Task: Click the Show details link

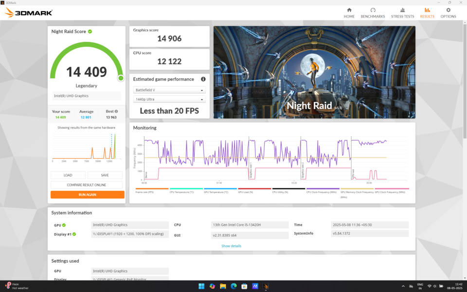Action: point(231,246)
